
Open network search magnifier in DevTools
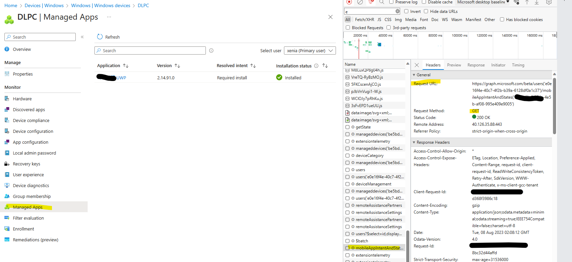(x=382, y=2)
